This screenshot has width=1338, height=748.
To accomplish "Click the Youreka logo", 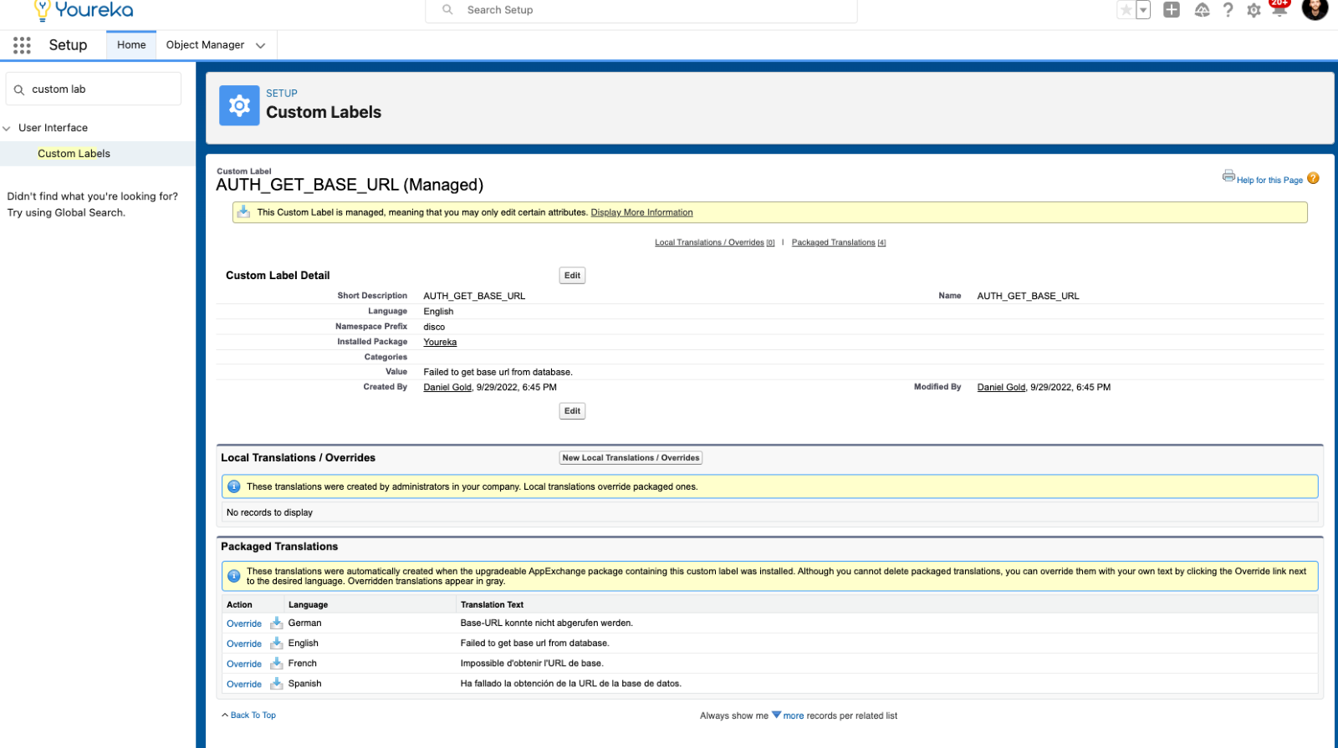I will (84, 10).
